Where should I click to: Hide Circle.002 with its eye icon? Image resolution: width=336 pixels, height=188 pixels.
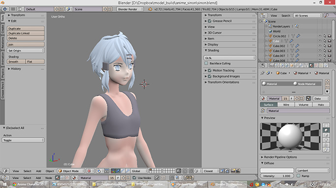pyautogui.click(x=319, y=36)
